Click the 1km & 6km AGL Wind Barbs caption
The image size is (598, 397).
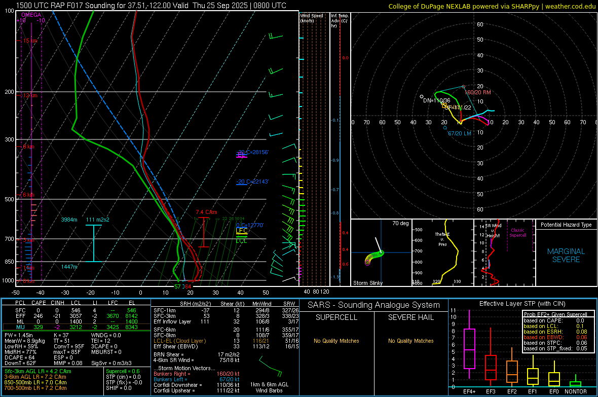269,387
